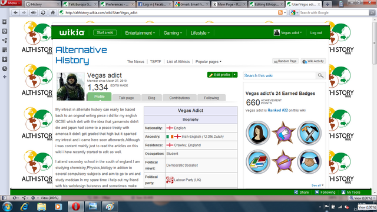This screenshot has height=212, width=377.
Task: Click the Start a wiki button
Action: (x=105, y=32)
